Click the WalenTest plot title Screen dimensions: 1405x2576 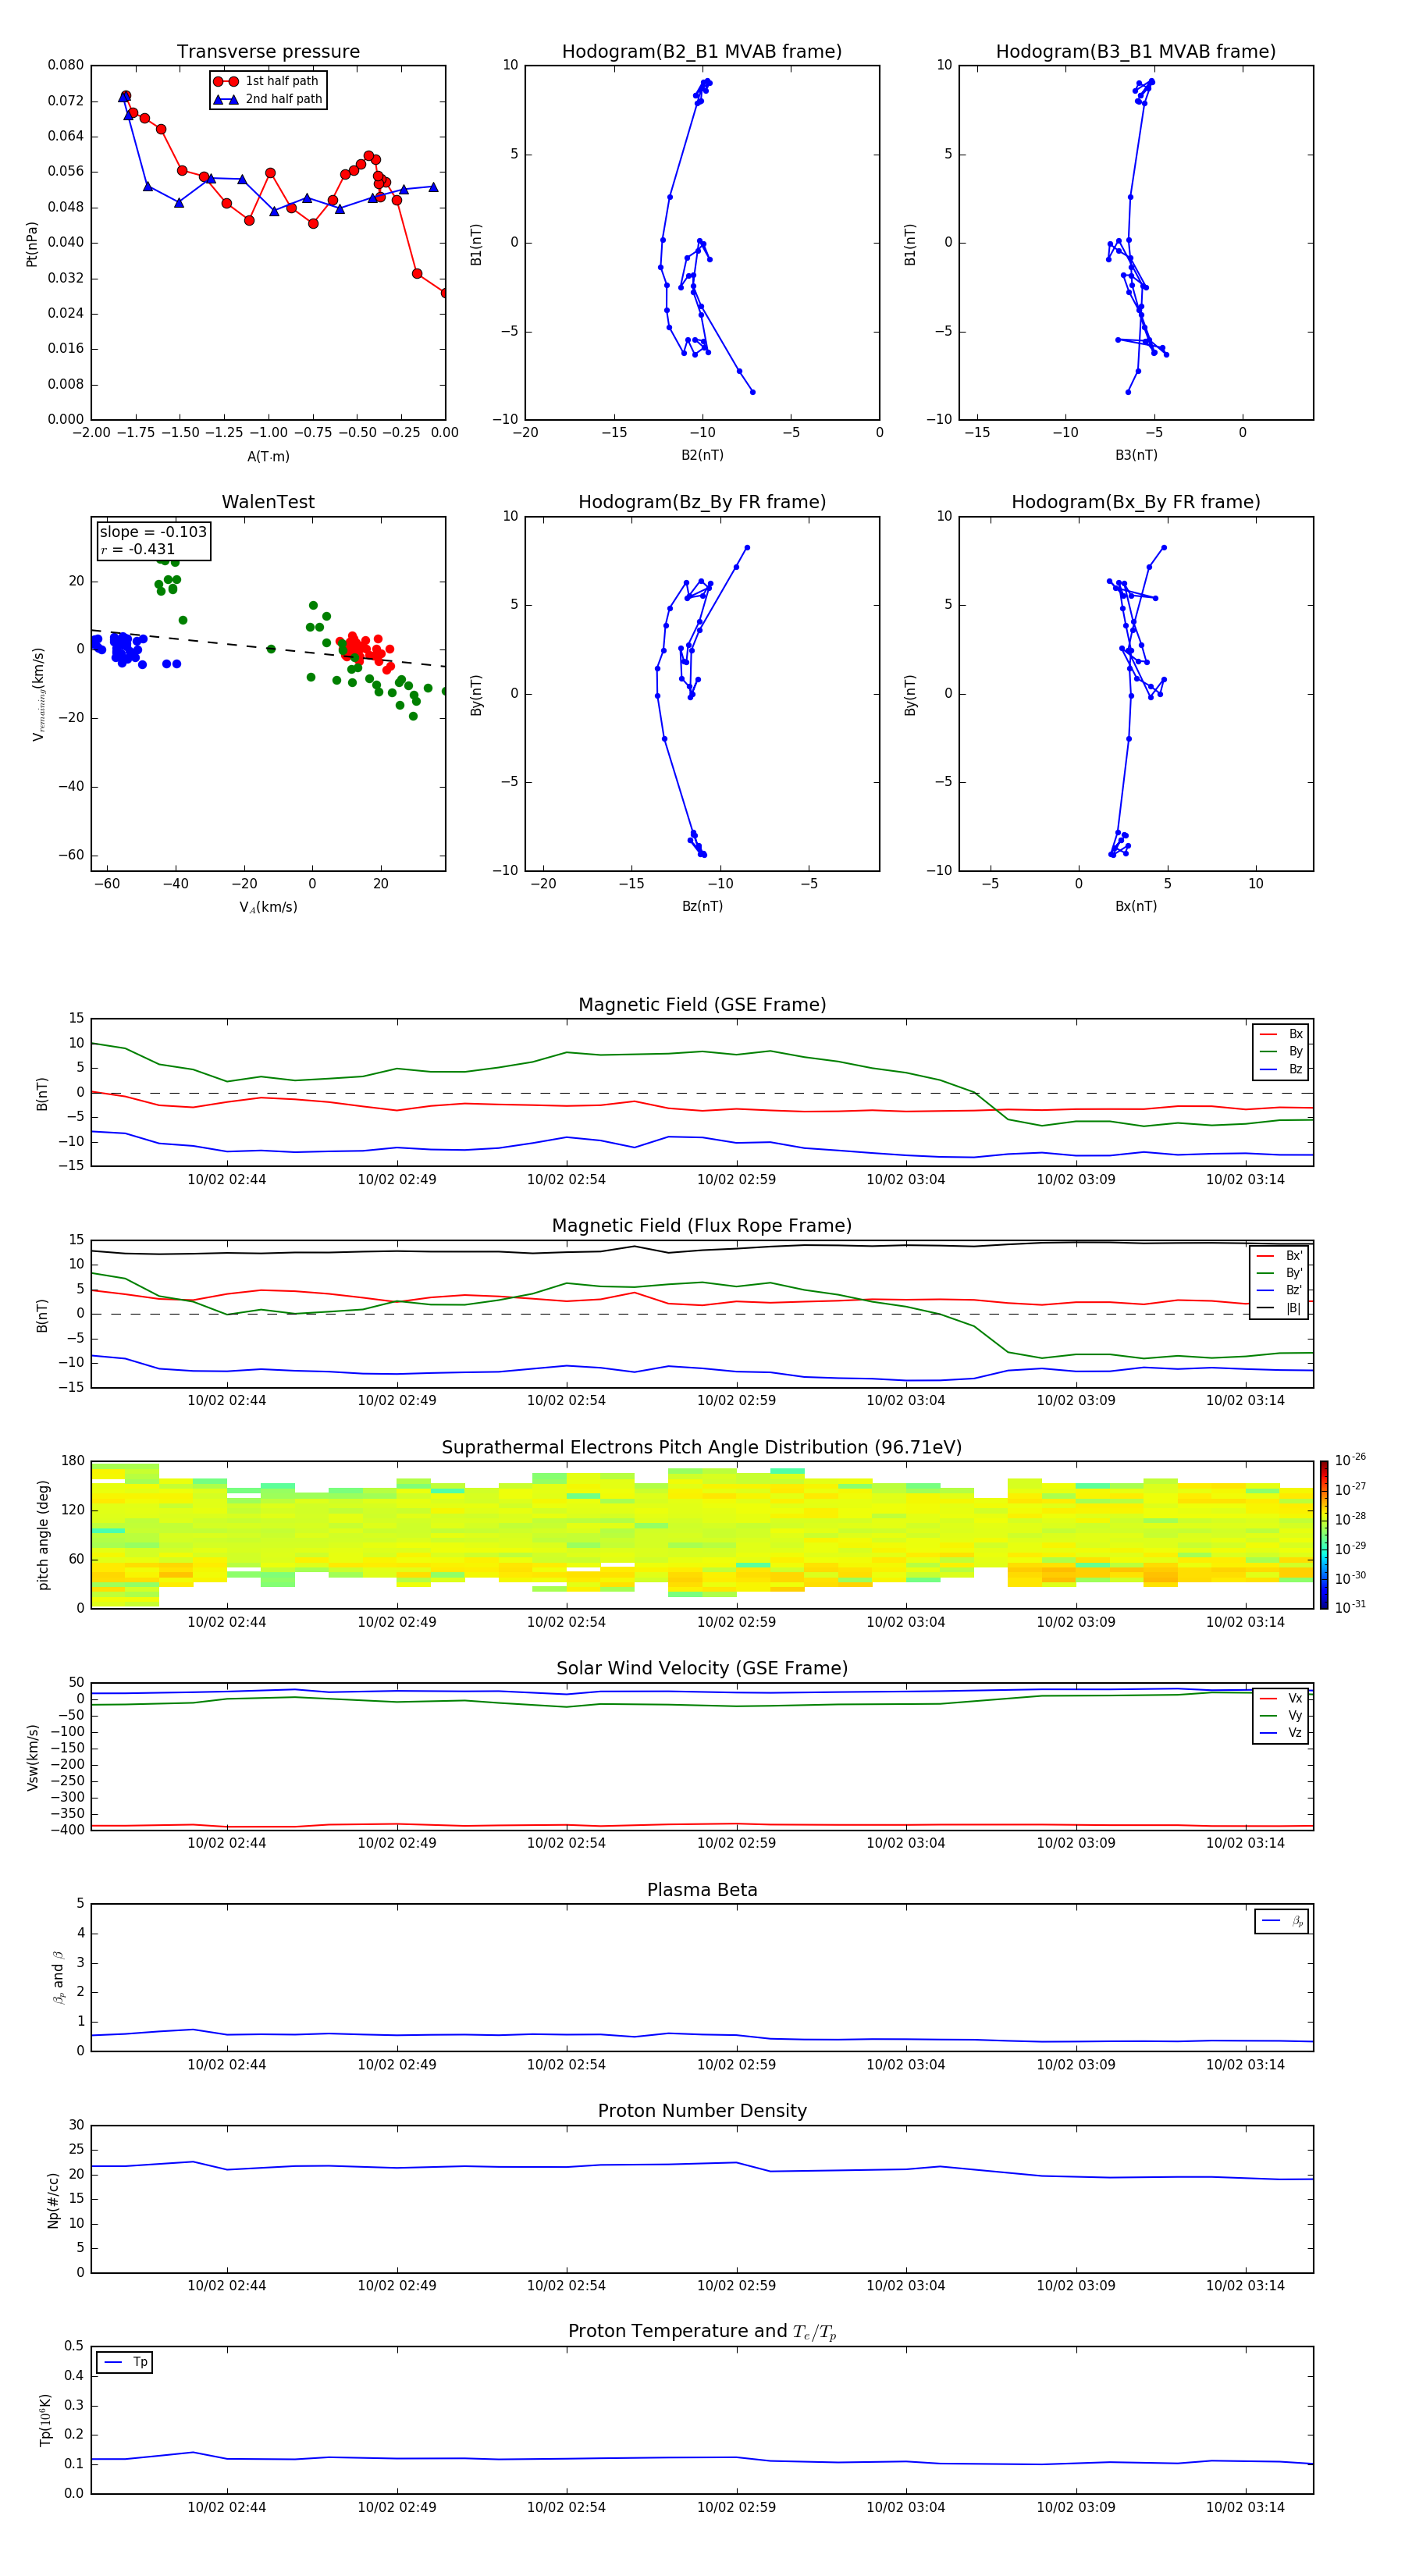[x=268, y=502]
